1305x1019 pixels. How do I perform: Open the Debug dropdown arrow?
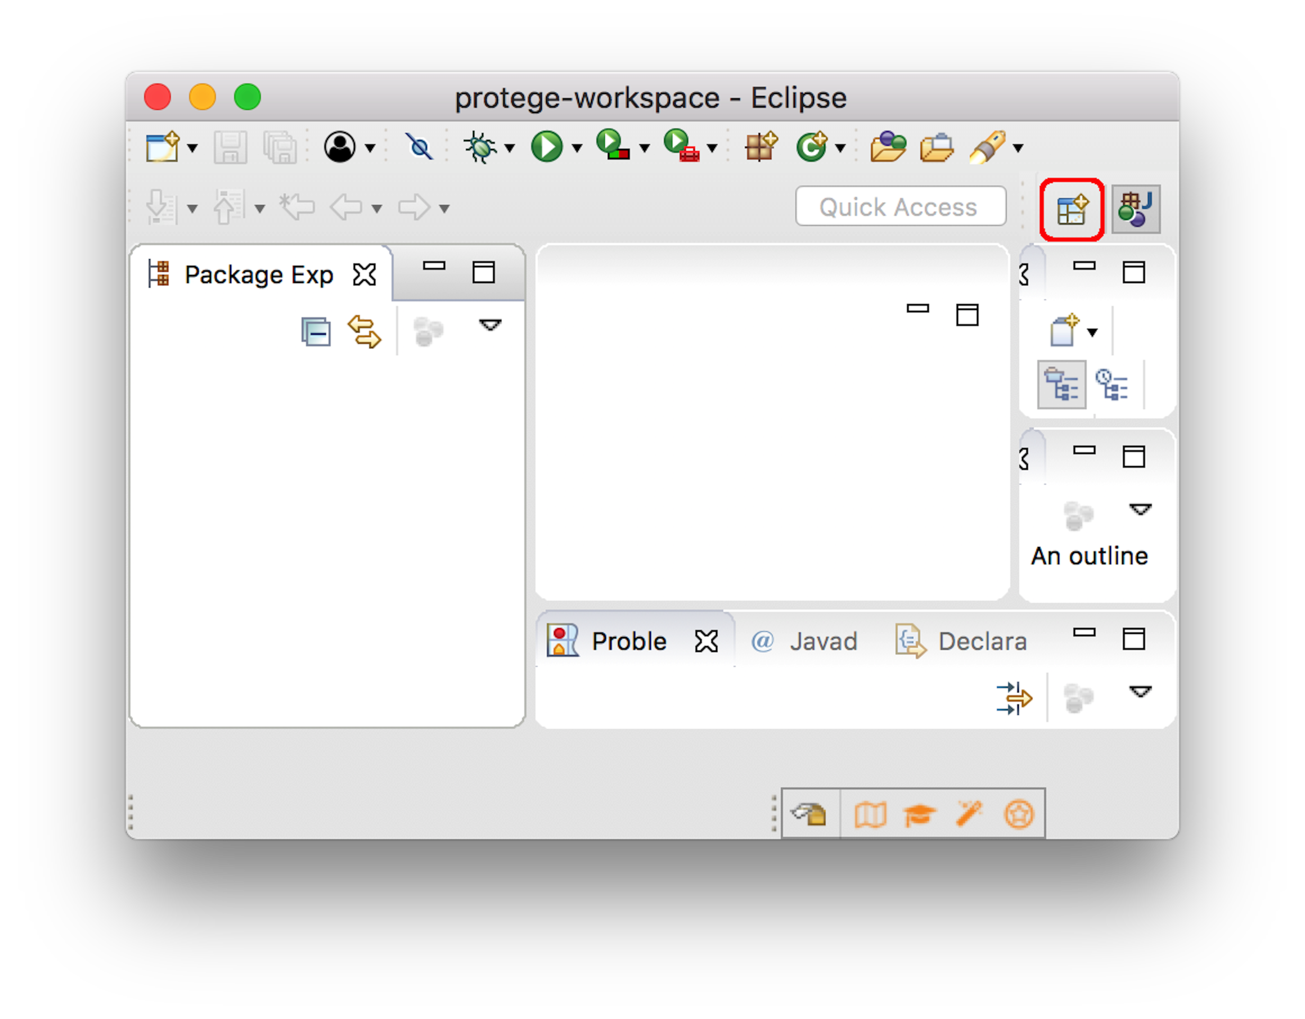pos(510,148)
